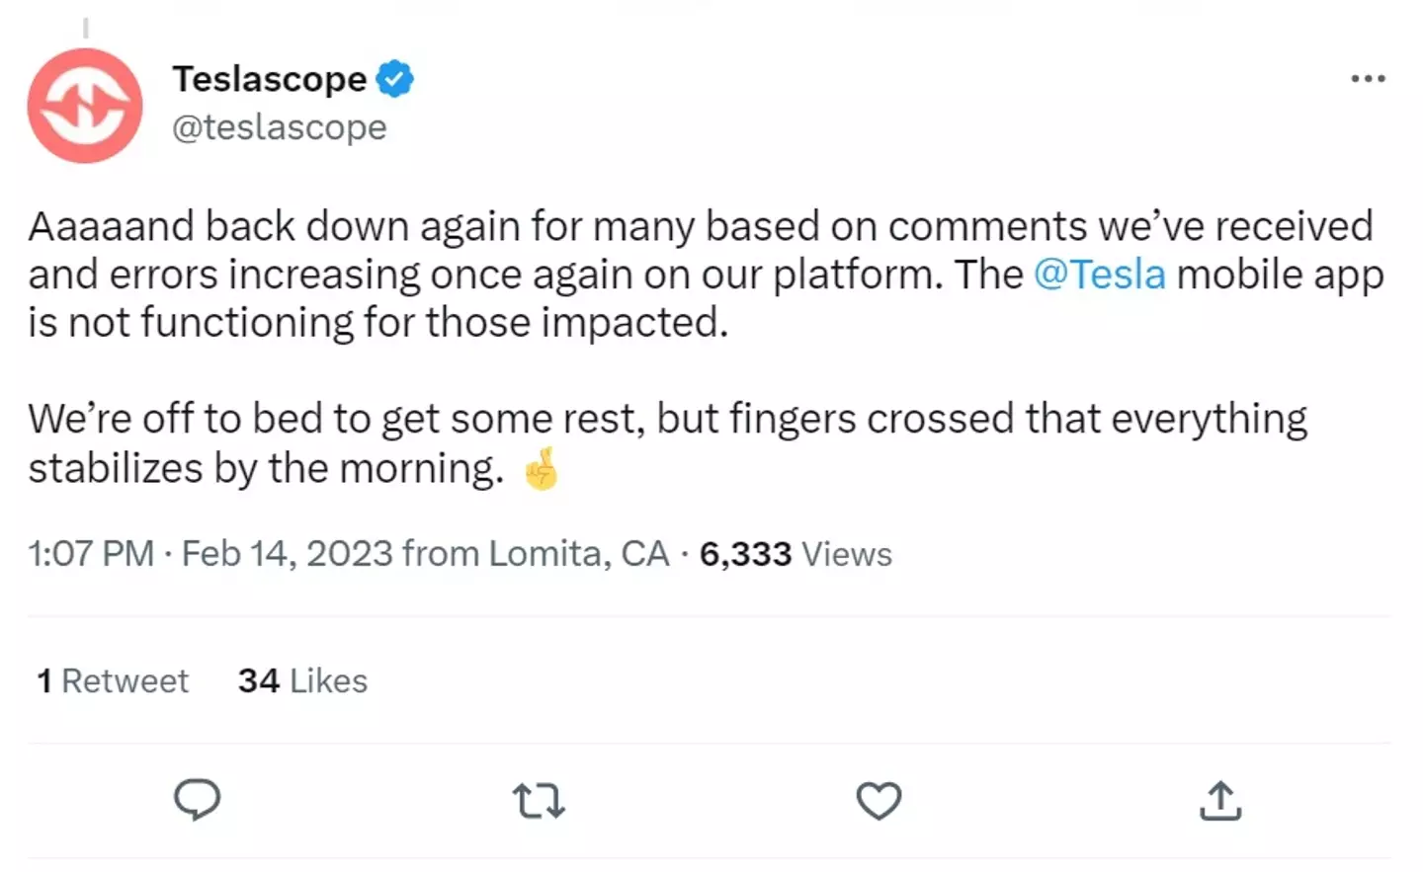The image size is (1423, 872).
Task: Retweet using the arrows icon
Action: (539, 801)
